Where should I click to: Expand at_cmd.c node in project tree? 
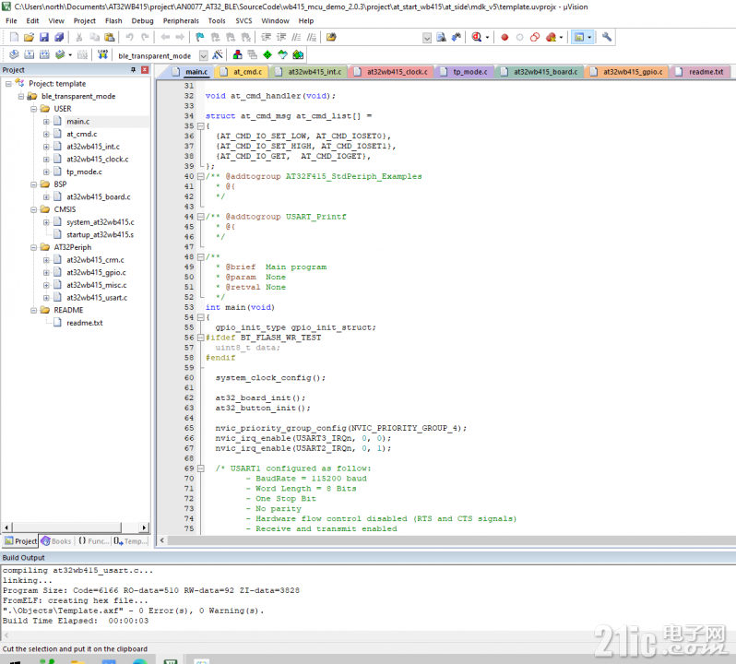tap(46, 135)
